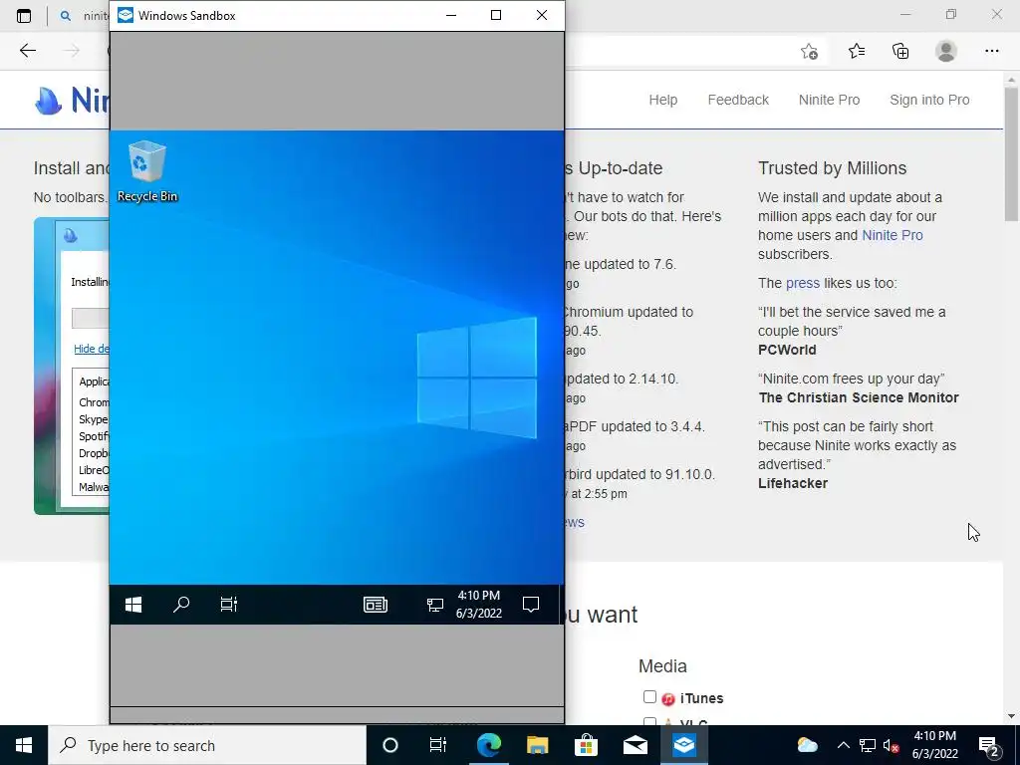Click the Sandbox network tray icon
The height and width of the screenshot is (765, 1020).
pos(434,605)
